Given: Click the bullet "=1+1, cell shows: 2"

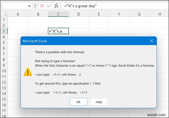Looking at the screenshot, I should click(58, 75).
